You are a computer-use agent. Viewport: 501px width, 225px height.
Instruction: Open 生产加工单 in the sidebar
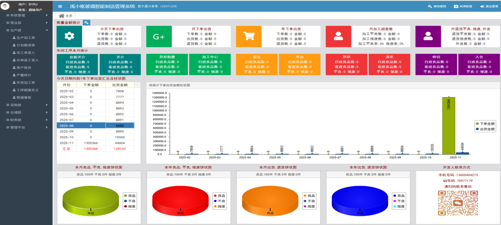tap(26, 38)
